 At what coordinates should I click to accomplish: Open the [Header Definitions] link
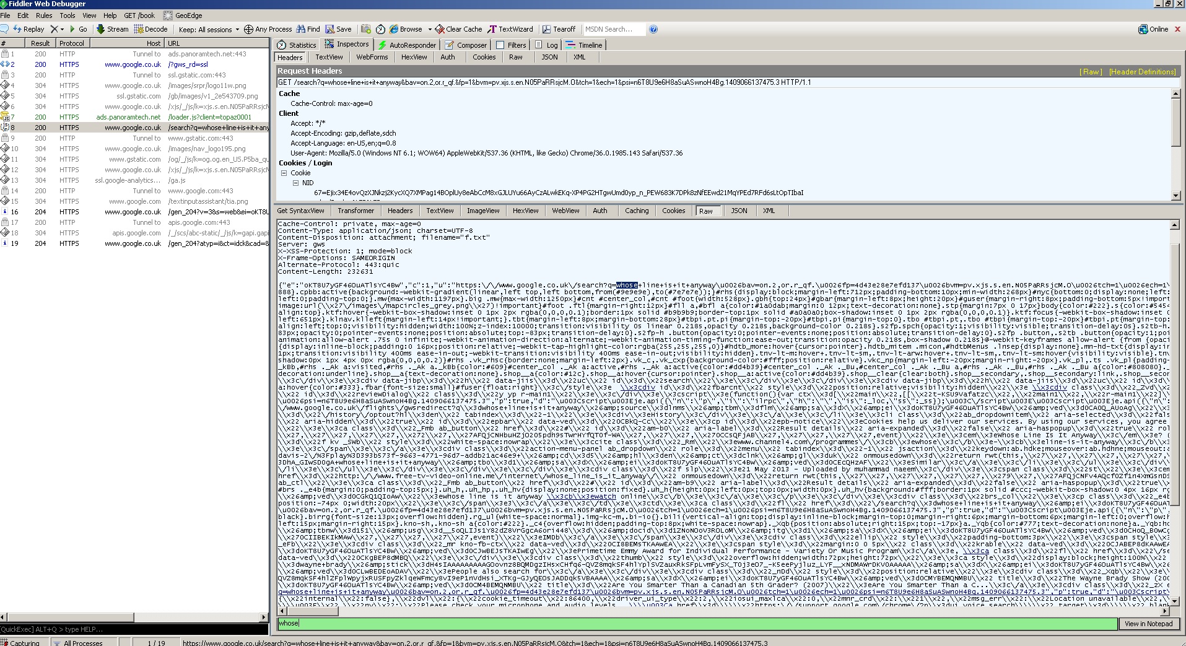(x=1143, y=72)
